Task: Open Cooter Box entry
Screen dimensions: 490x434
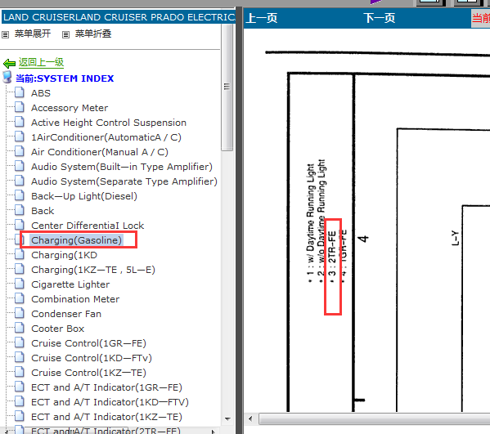Action: [x=57, y=329]
